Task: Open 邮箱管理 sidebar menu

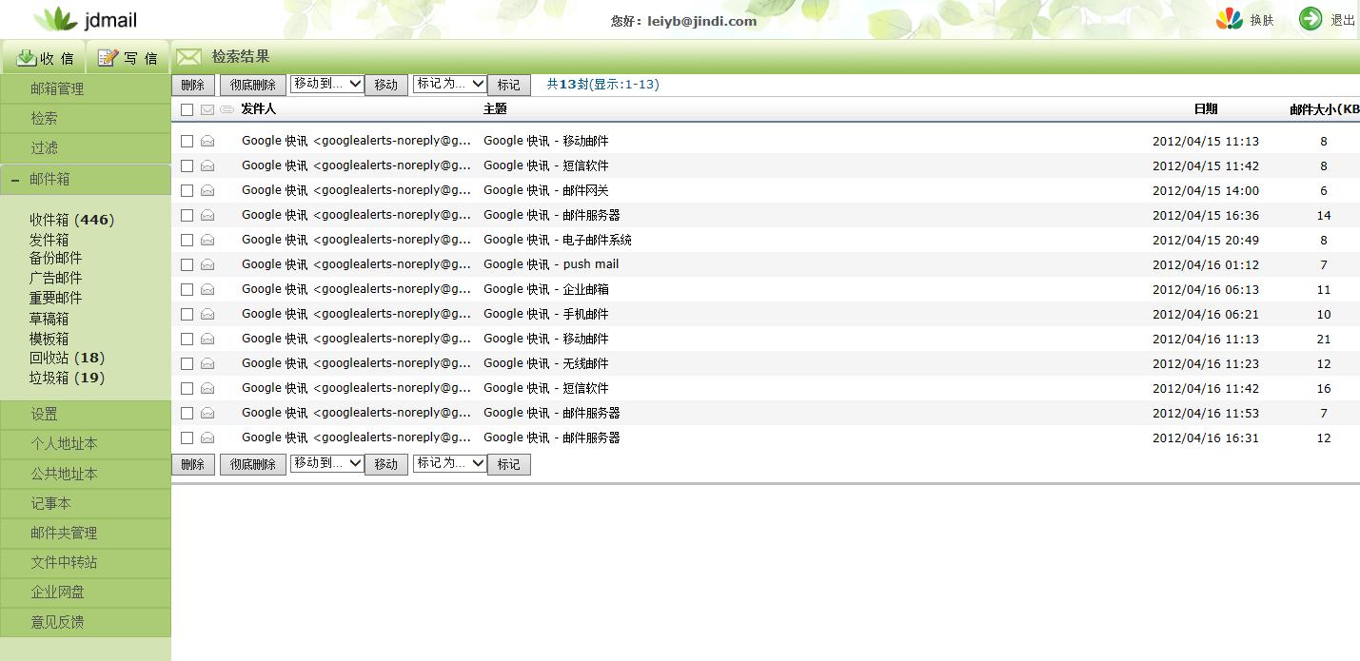Action: [x=86, y=88]
